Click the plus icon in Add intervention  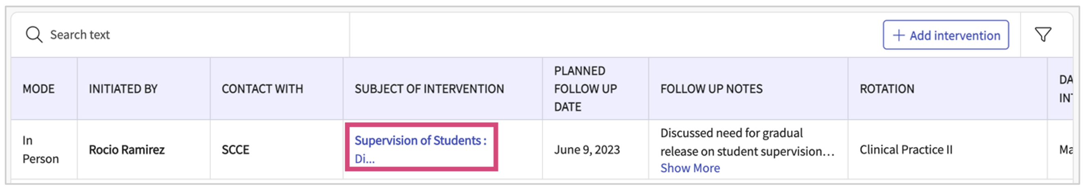pos(898,35)
